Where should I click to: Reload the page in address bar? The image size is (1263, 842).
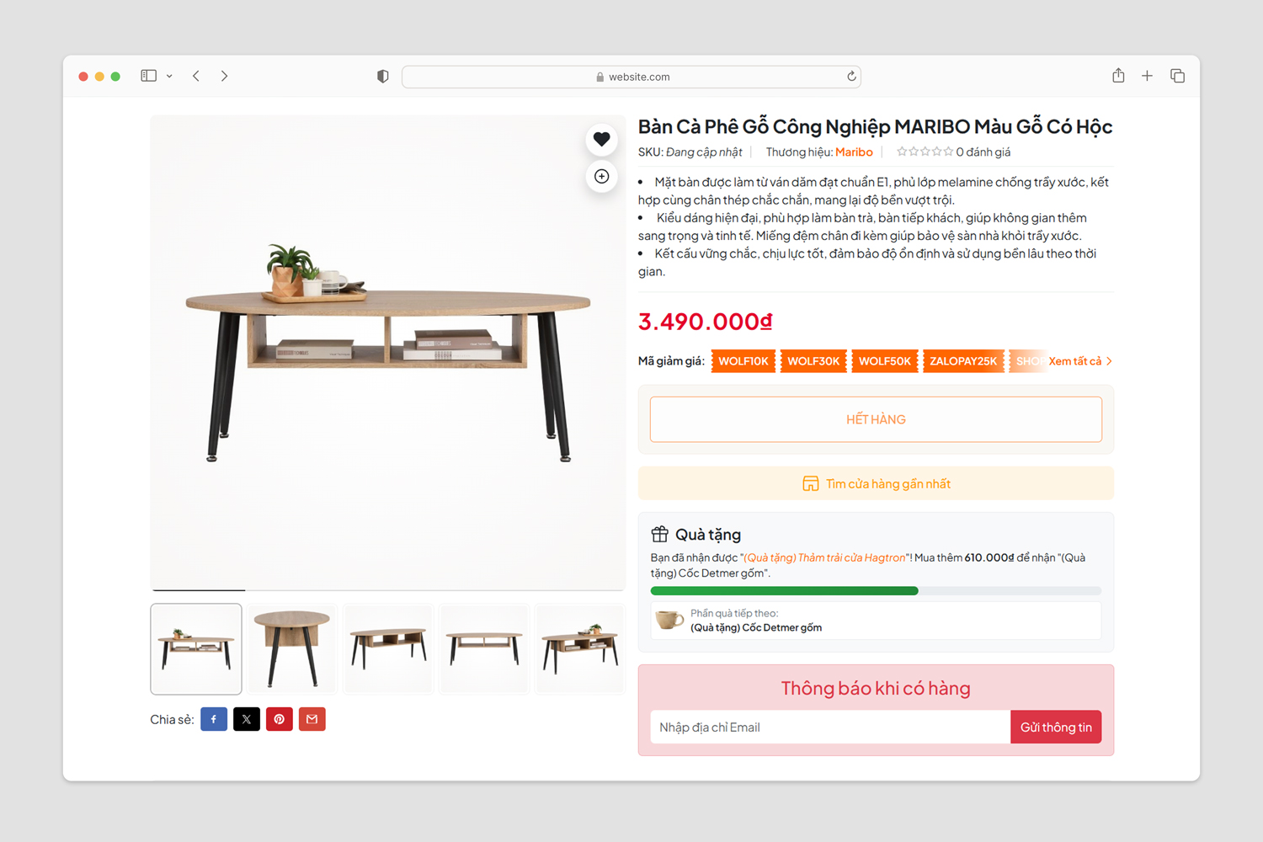[x=851, y=77]
